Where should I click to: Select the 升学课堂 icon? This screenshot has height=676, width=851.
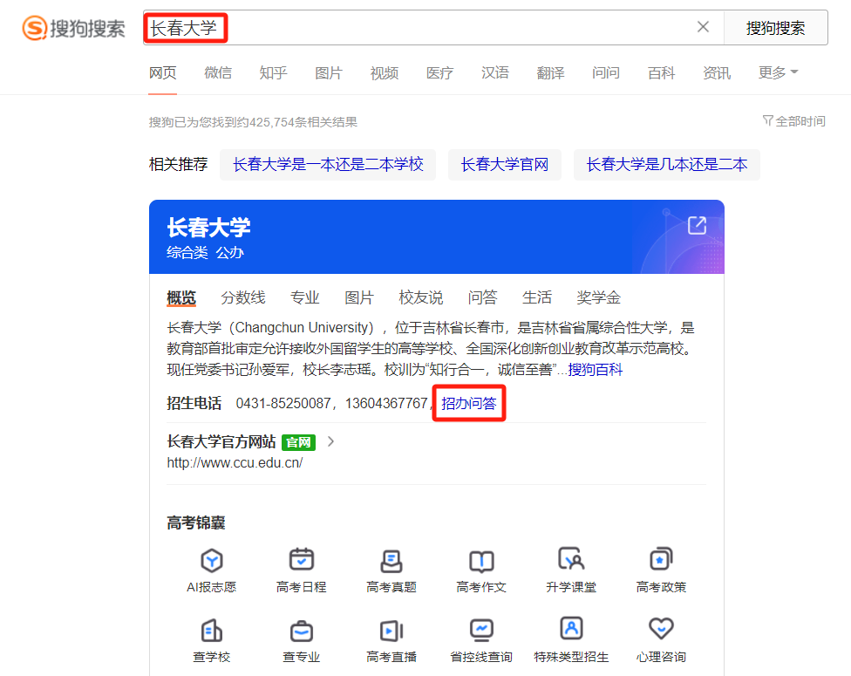click(571, 560)
